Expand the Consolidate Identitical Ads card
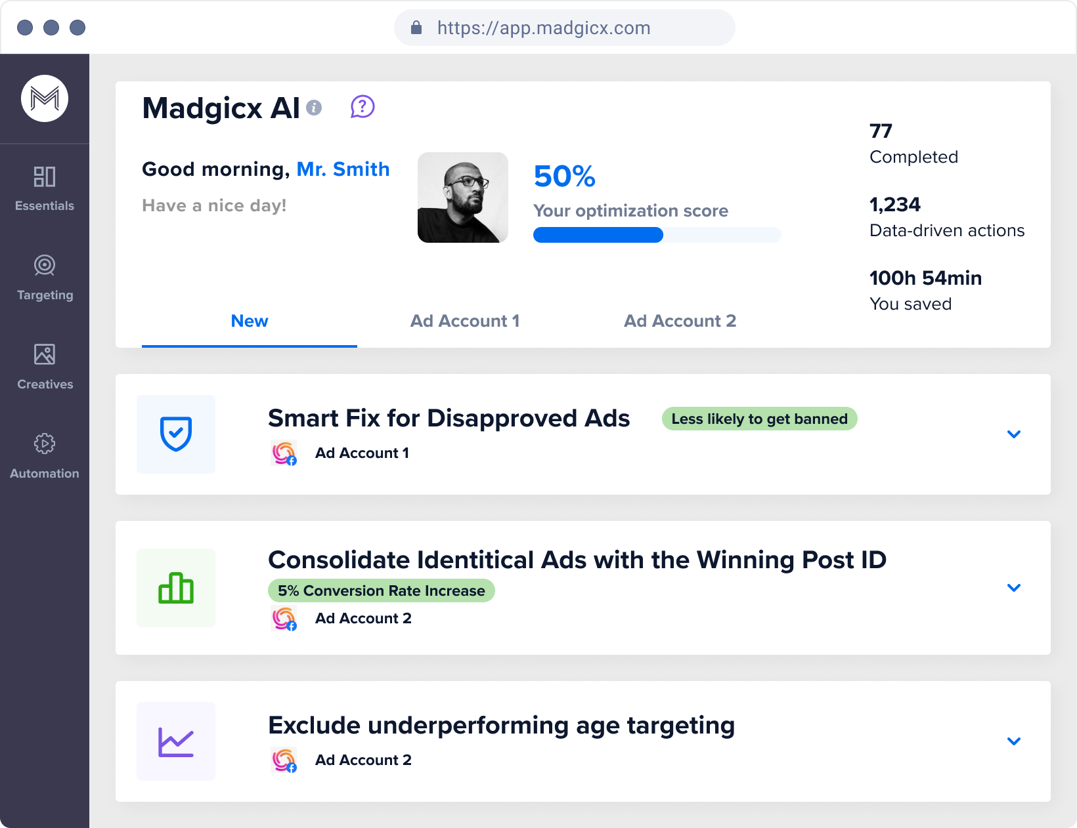 (x=1014, y=588)
